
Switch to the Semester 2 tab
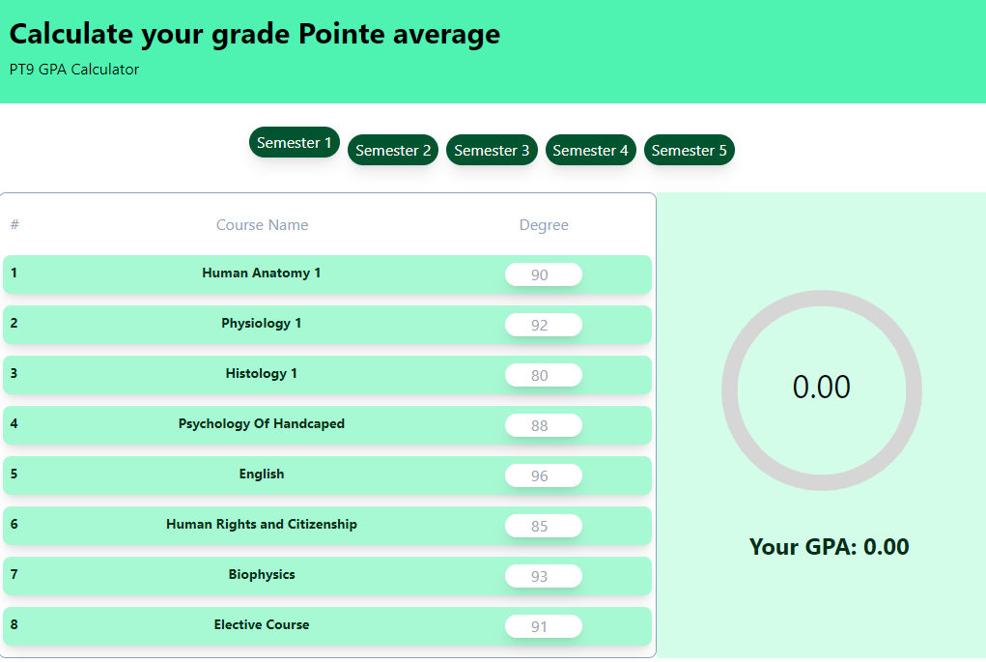(x=392, y=150)
